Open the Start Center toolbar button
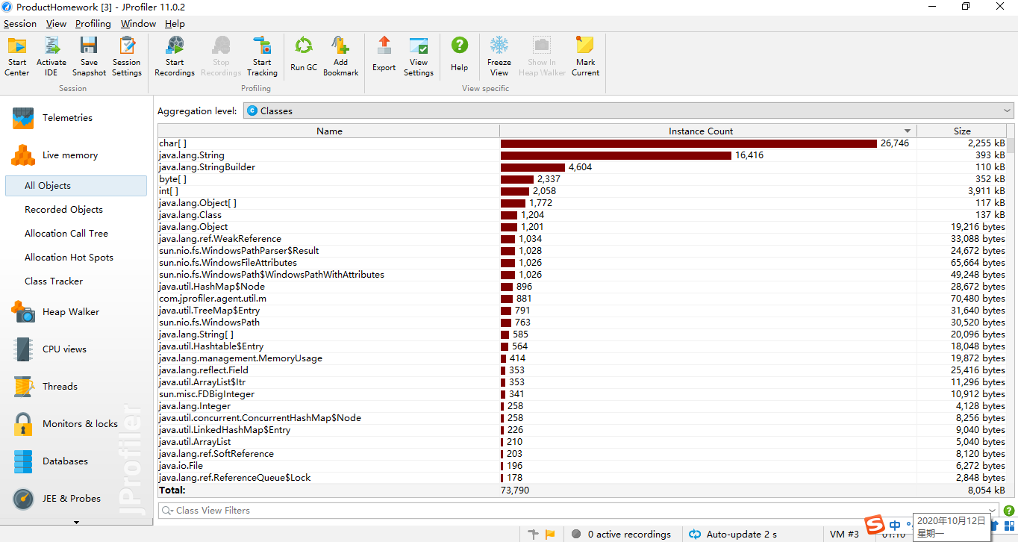The image size is (1018, 542). [x=17, y=56]
